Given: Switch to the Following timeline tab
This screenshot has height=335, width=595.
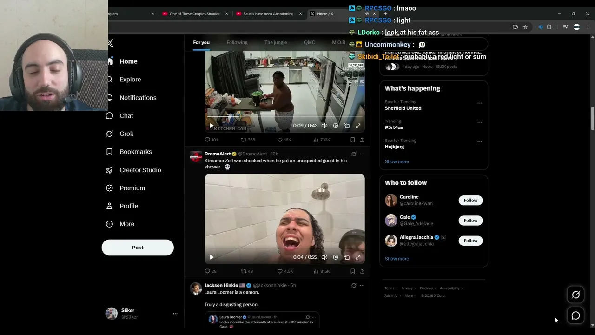Looking at the screenshot, I should [x=237, y=42].
